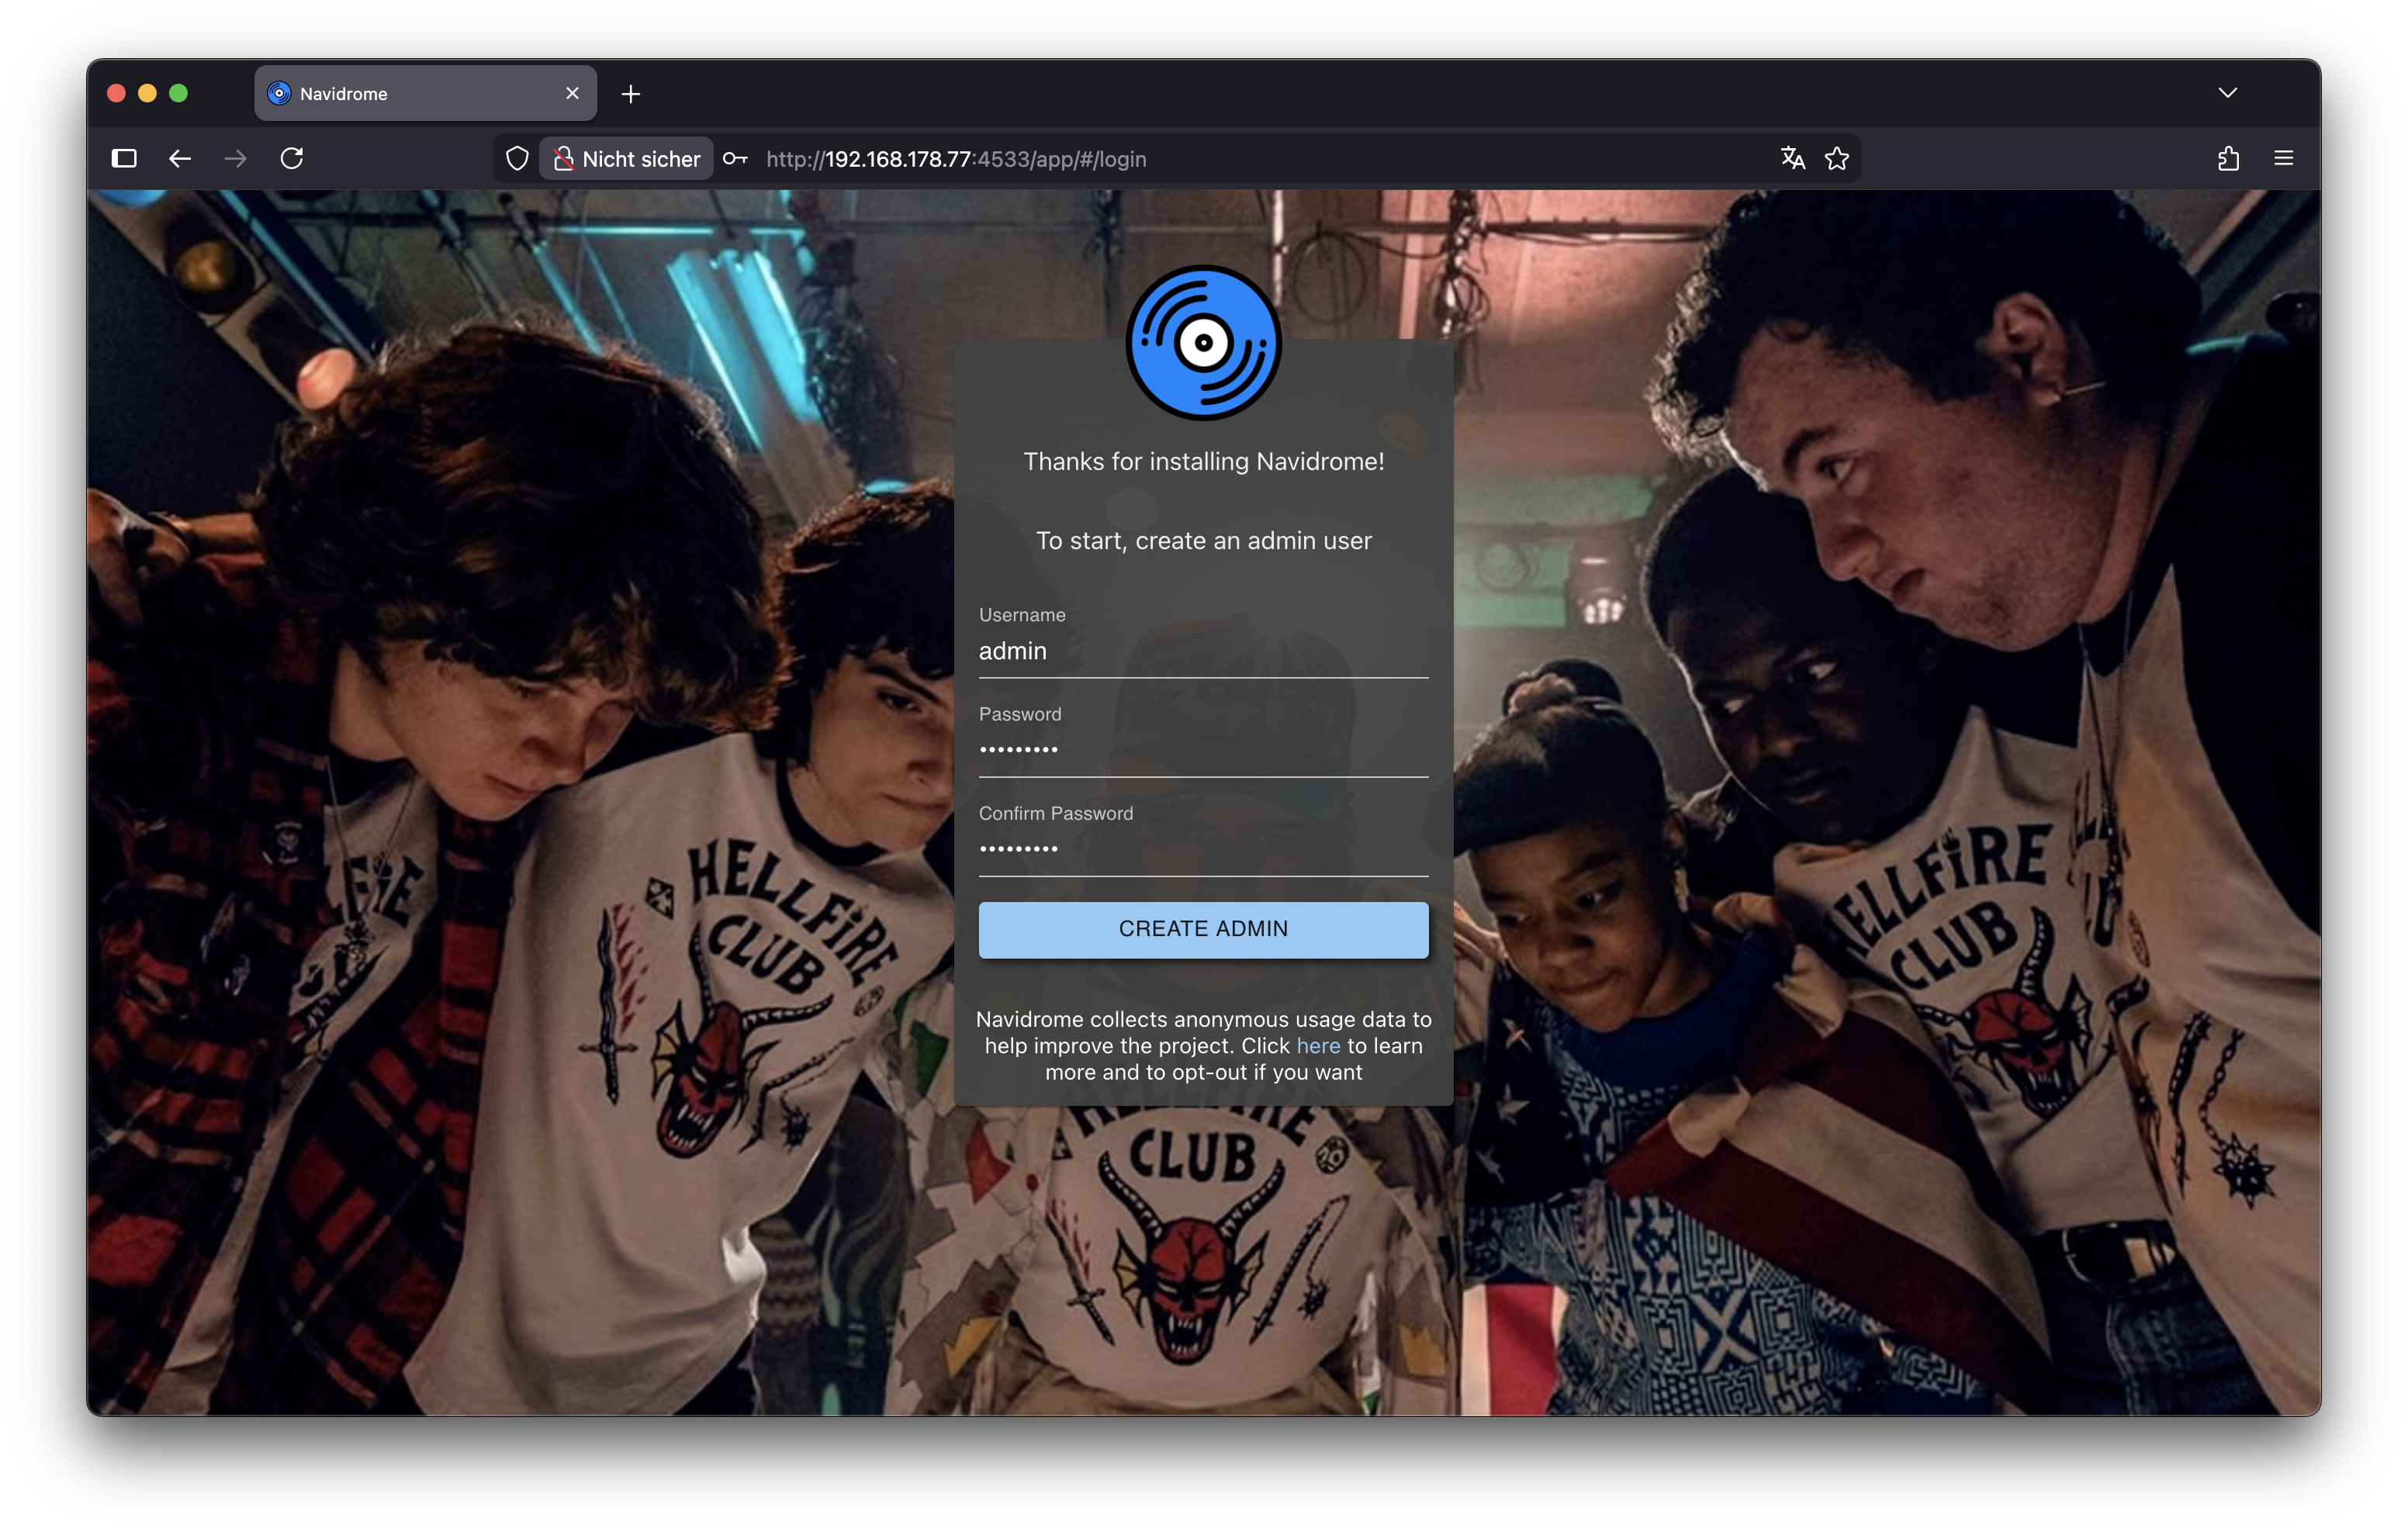Focus the Username input field
Viewport: 2408px width, 1531px height.
tap(1202, 651)
